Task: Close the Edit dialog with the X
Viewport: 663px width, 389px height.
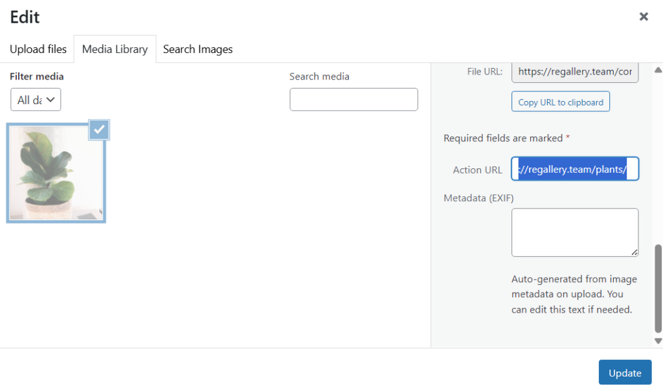Action: coord(644,17)
